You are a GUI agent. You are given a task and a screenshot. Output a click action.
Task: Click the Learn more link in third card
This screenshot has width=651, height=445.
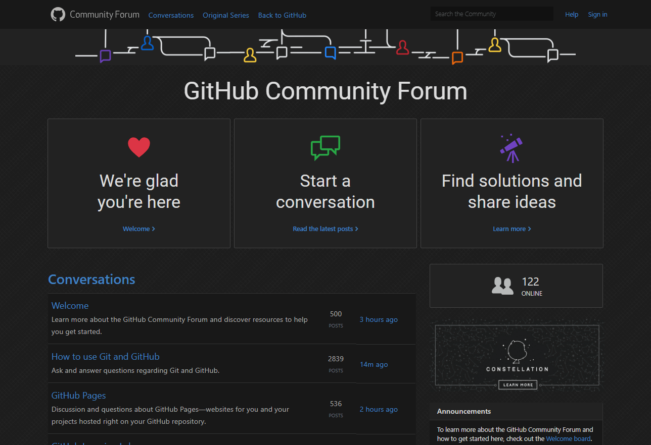point(512,229)
